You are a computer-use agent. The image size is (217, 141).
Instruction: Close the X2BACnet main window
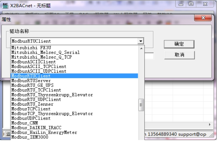coord(205,4)
